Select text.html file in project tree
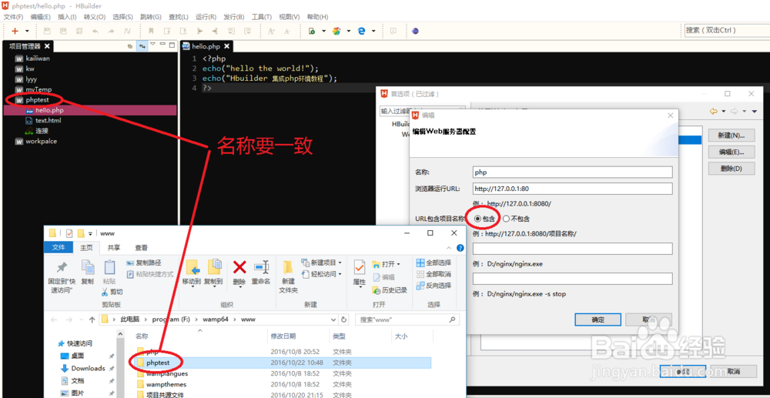The image size is (770, 398). tap(48, 120)
